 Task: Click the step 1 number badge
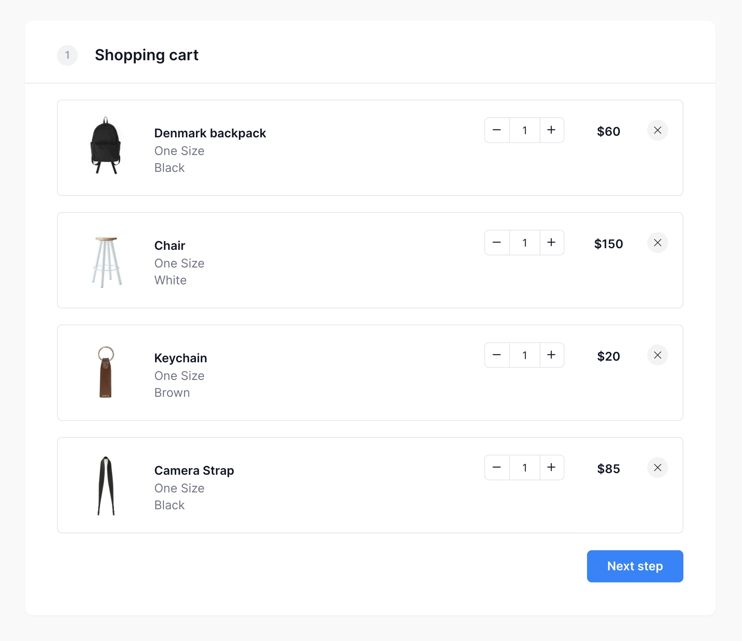point(67,55)
